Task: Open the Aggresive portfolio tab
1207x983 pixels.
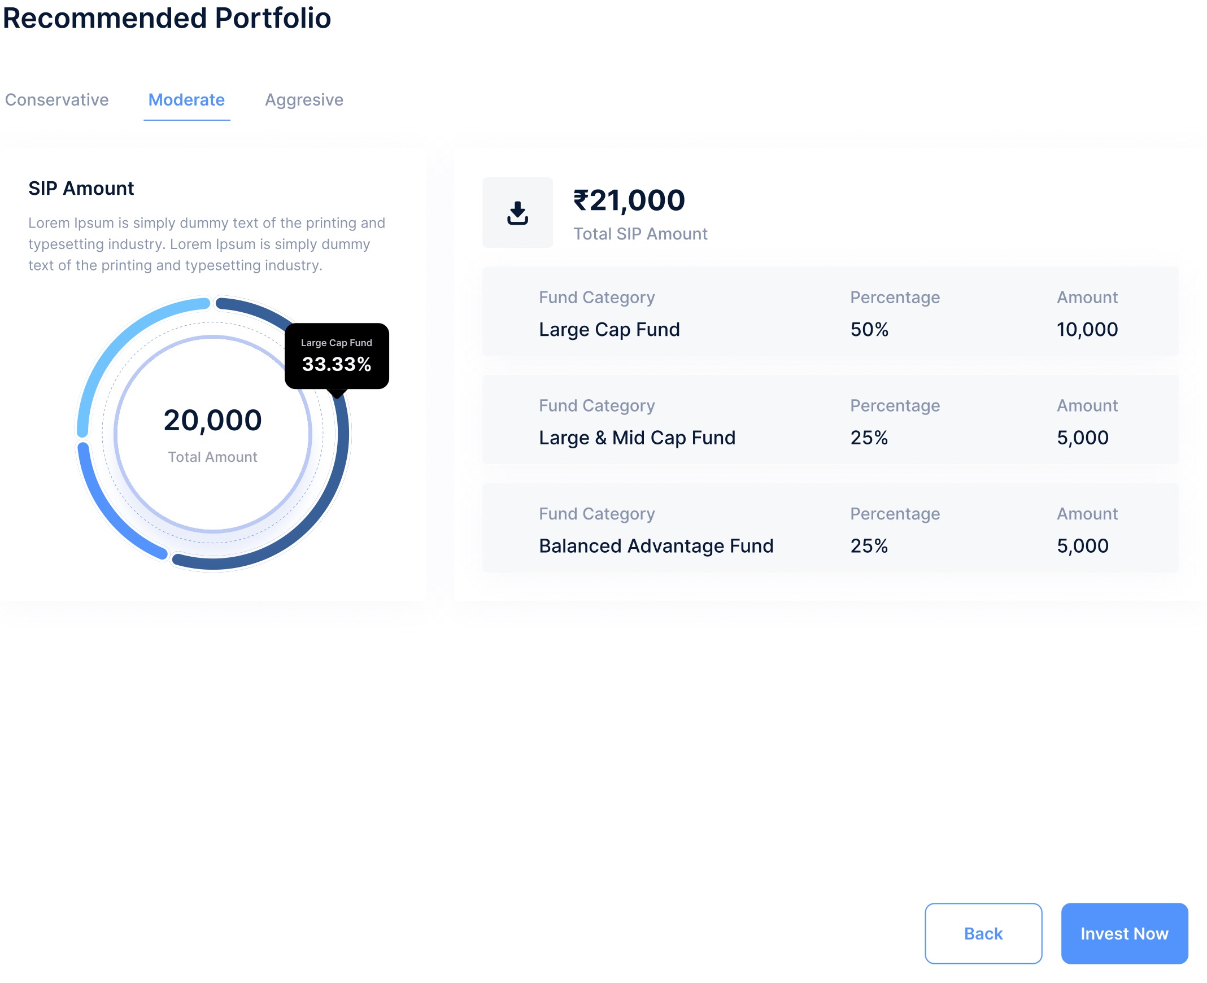Action: [304, 100]
